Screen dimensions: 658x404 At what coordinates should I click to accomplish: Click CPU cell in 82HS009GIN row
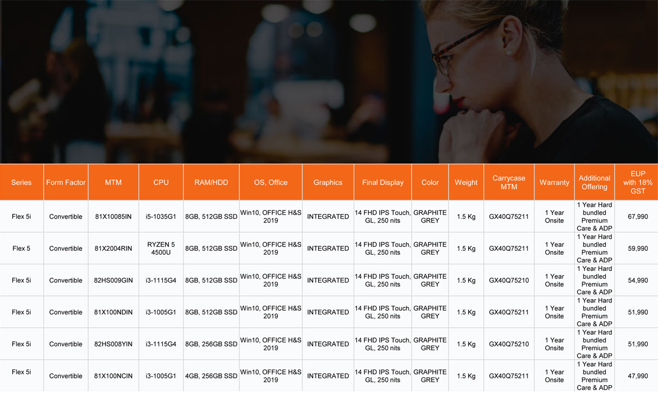(x=160, y=280)
